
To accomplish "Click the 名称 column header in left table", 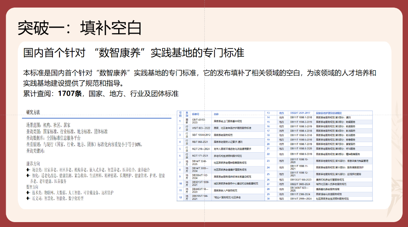I will 216,114.
